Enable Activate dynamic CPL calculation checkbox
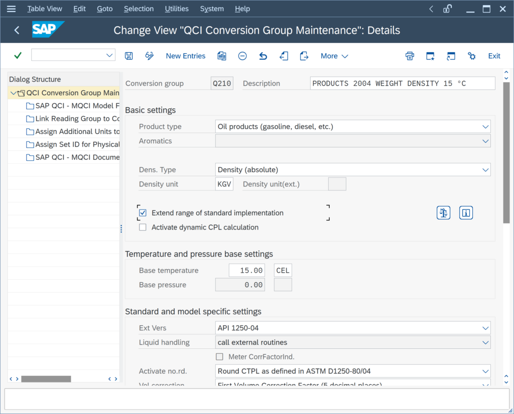Image resolution: width=514 pixels, height=414 pixels. pyautogui.click(x=143, y=227)
